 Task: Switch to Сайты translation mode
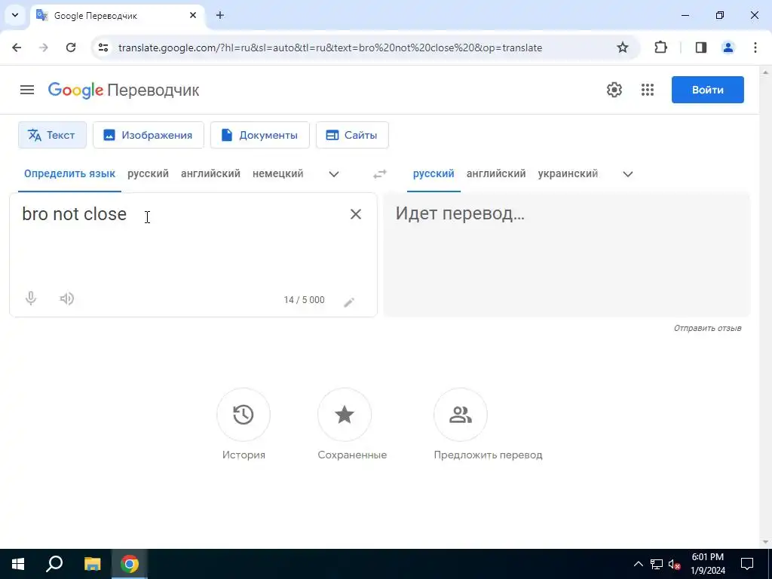[352, 135]
